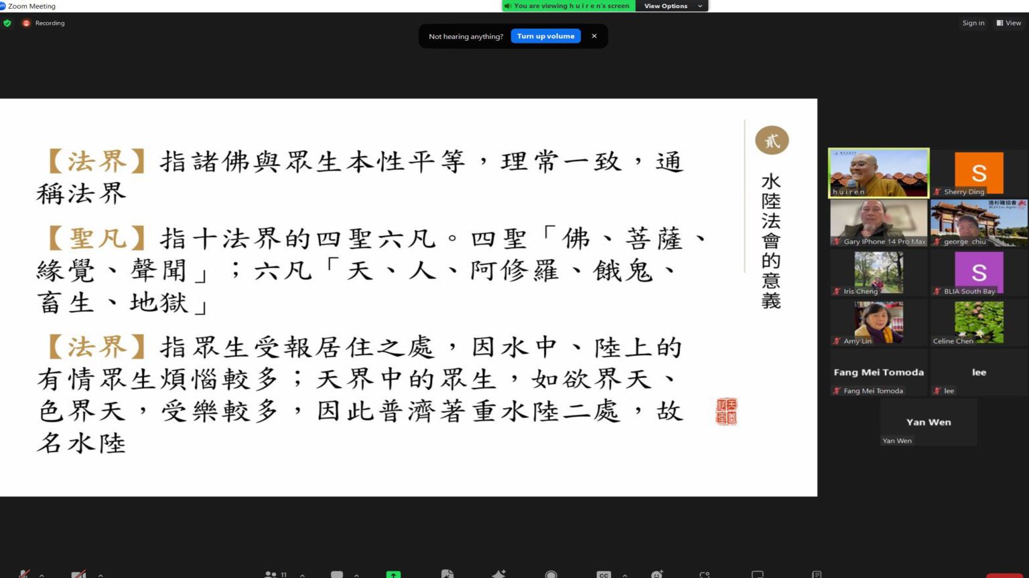Viewport: 1029px width, 578px height.
Task: Select huiren's video thumbnail
Action: point(878,172)
